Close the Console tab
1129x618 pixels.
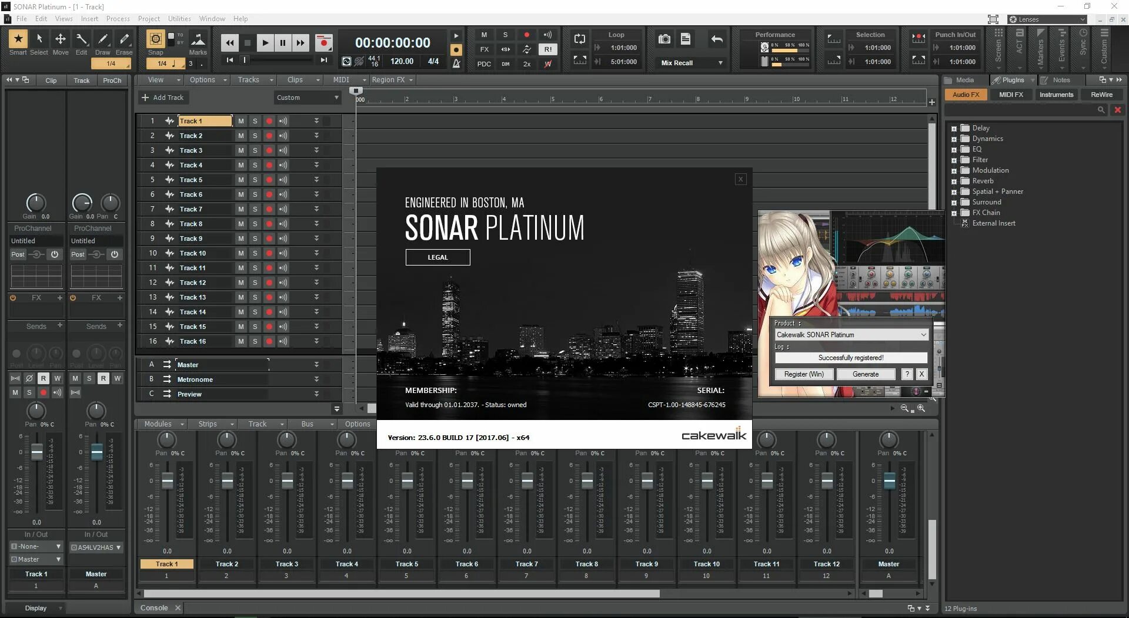pyautogui.click(x=178, y=608)
